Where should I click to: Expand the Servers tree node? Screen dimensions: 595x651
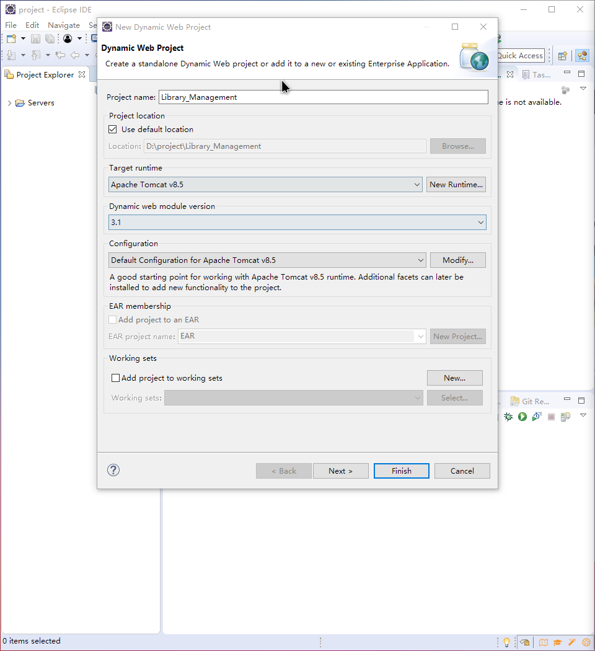9,103
